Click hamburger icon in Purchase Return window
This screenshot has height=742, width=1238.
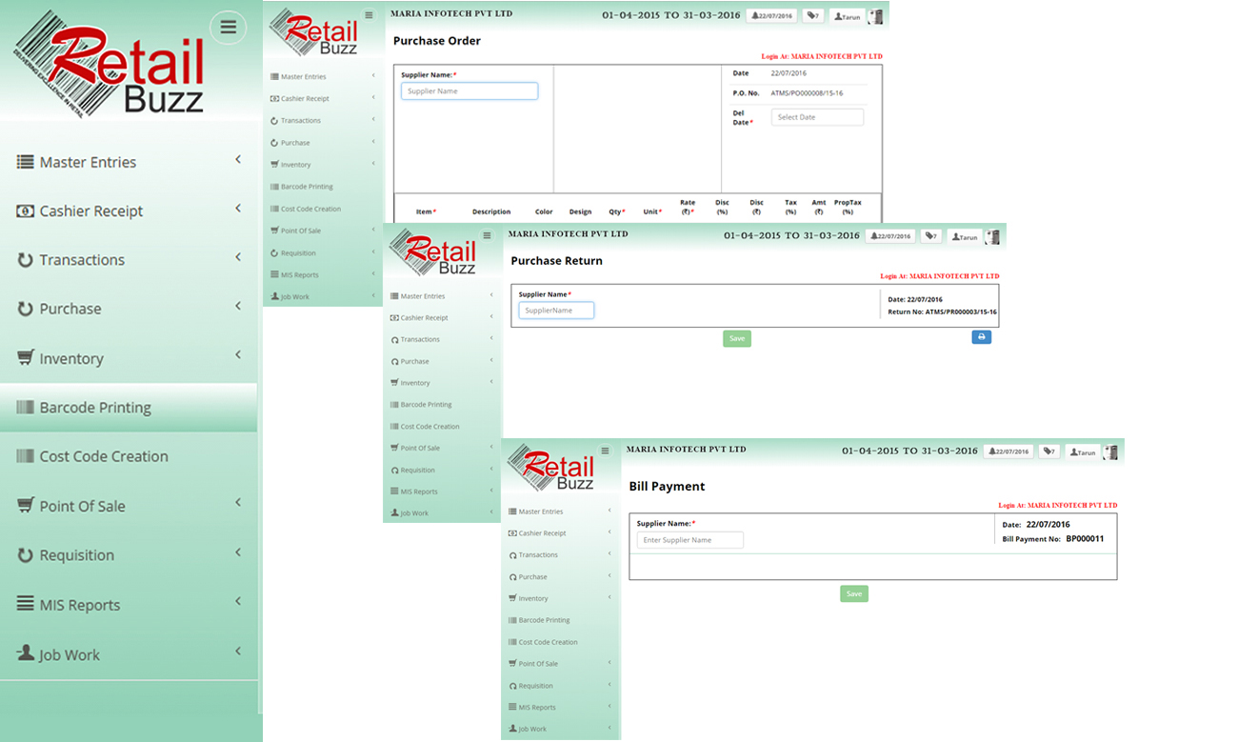[487, 235]
